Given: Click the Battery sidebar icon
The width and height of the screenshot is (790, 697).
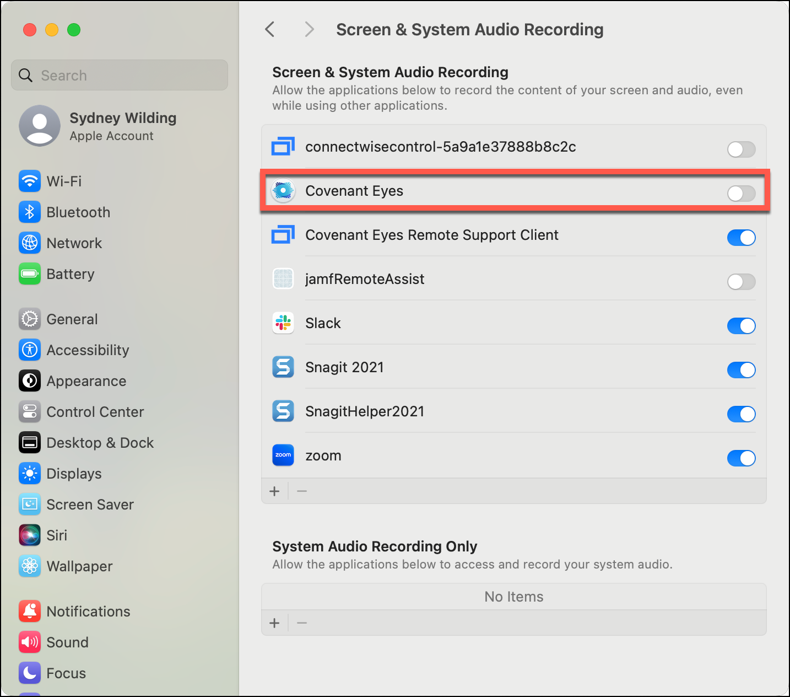Looking at the screenshot, I should point(30,274).
